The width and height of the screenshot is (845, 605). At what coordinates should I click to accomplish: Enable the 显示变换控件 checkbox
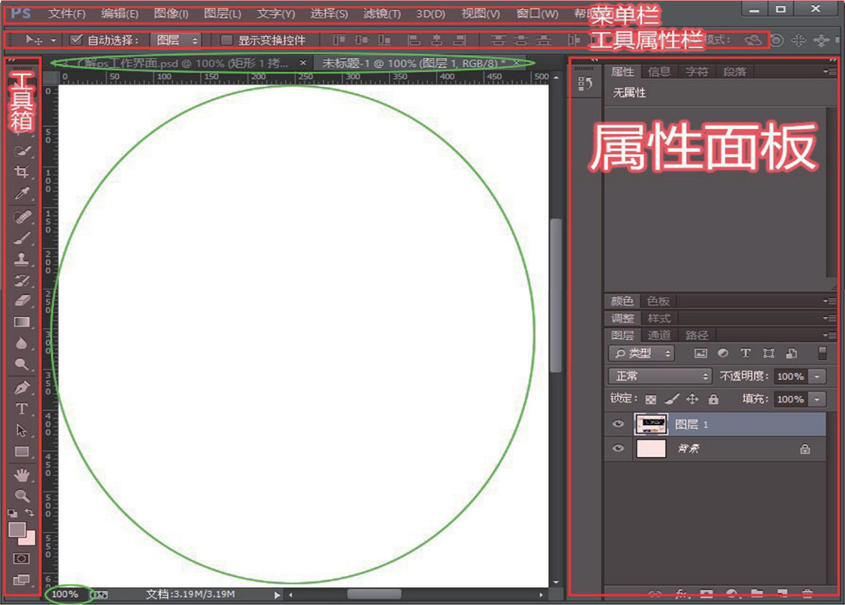pyautogui.click(x=226, y=40)
